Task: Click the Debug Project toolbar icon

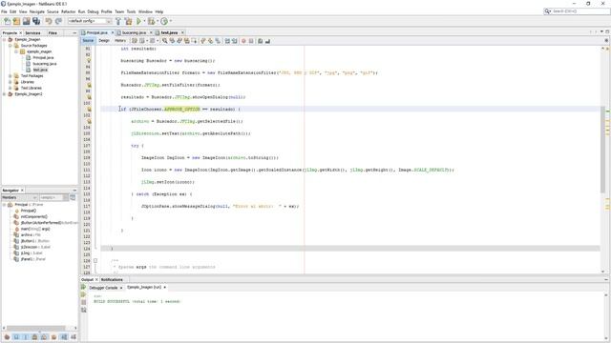Action: 151,21
